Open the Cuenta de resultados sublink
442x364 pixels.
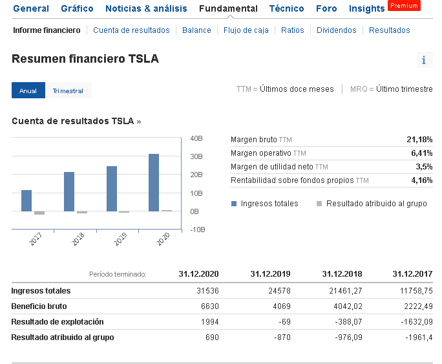pos(131,30)
